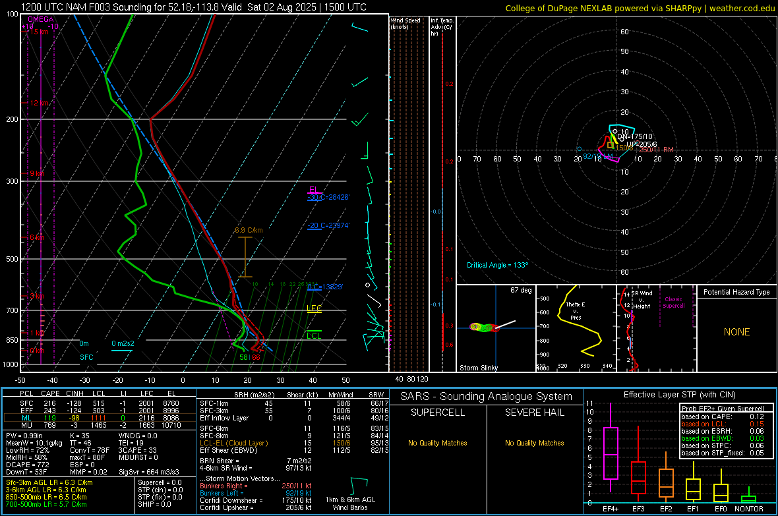Image resolution: width=778 pixels, height=516 pixels.
Task: Click the Wind Speed (knots) panel header
Action: tap(405, 23)
